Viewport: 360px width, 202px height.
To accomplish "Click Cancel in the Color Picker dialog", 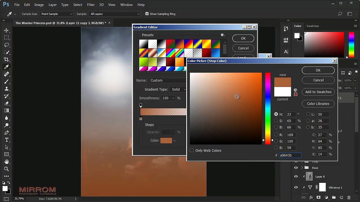I will click(x=318, y=80).
